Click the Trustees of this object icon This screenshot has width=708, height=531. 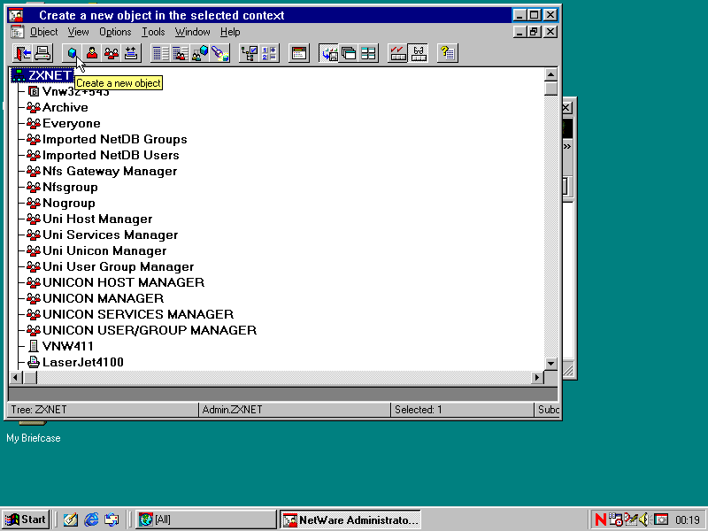click(x=200, y=53)
